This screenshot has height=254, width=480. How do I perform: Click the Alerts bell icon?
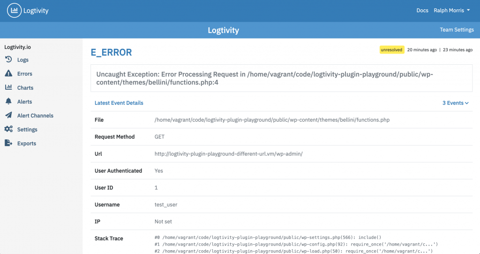pyautogui.click(x=8, y=101)
